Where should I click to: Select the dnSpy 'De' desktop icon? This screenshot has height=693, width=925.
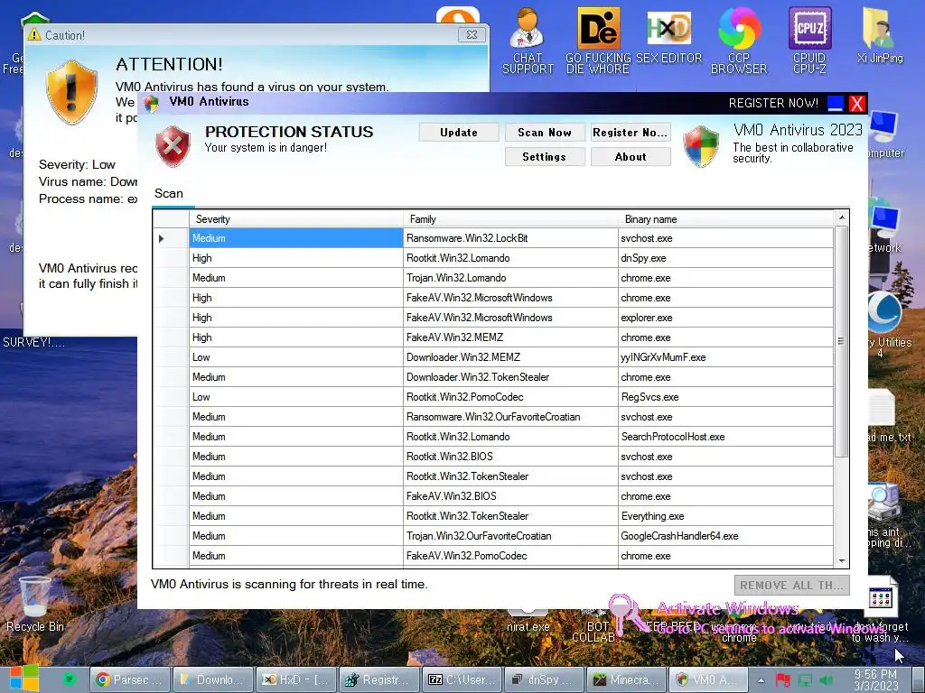[x=598, y=42]
